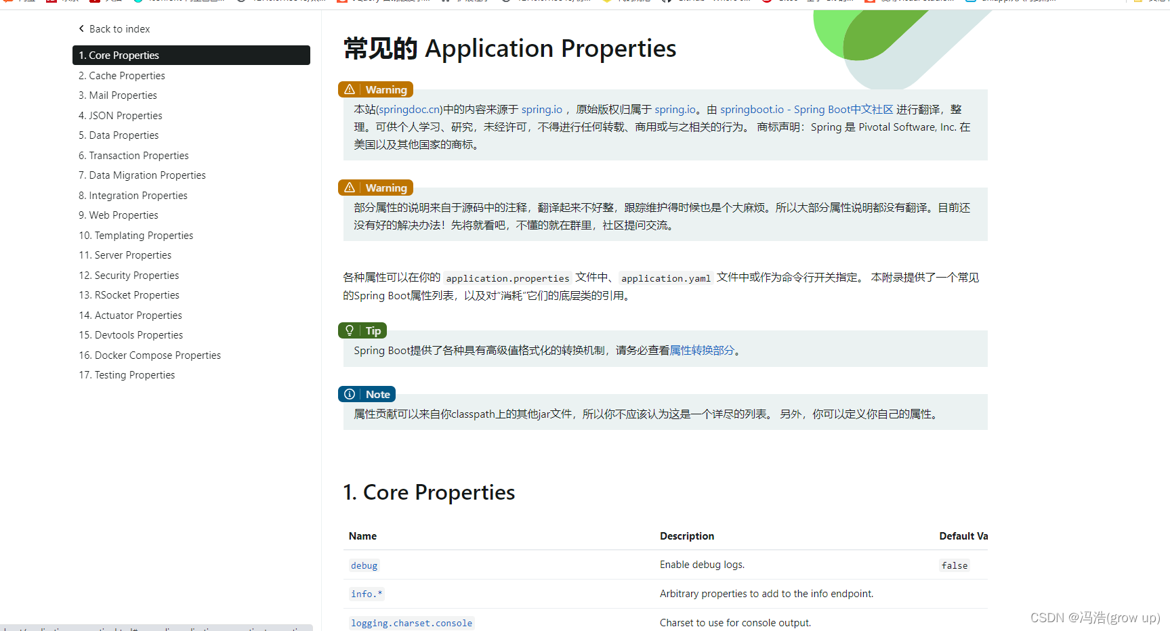
Task: Open 17. Testing Properties section
Action: click(x=127, y=375)
